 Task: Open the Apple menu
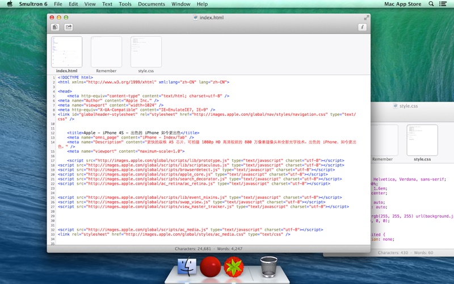point(10,4)
